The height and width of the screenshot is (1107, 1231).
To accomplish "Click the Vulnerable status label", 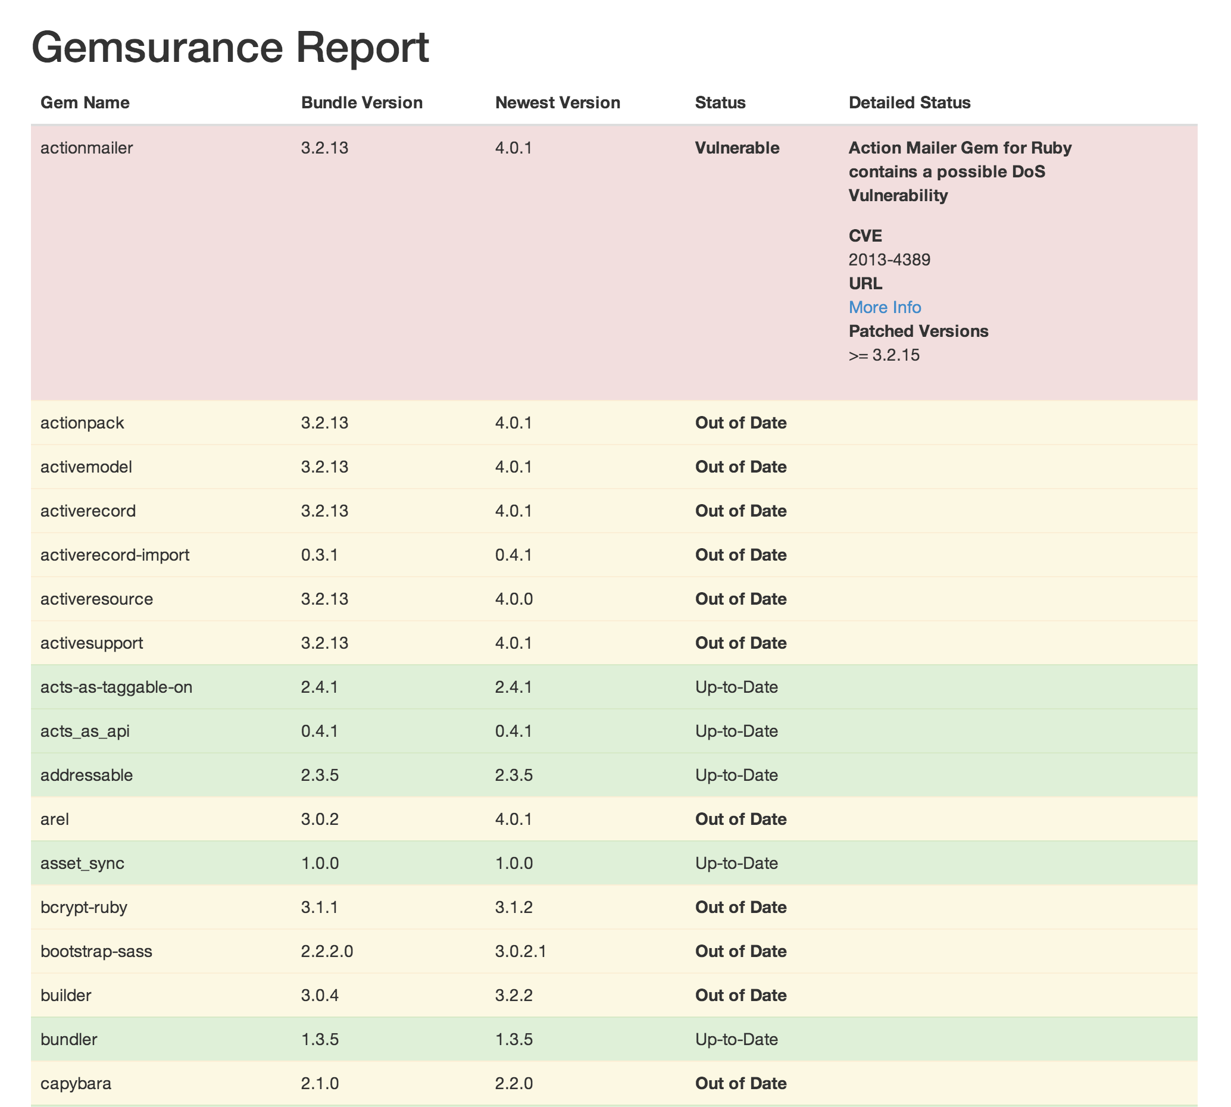I will point(736,148).
